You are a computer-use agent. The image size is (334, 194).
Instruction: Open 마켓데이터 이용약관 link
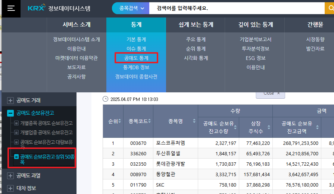click(77, 58)
